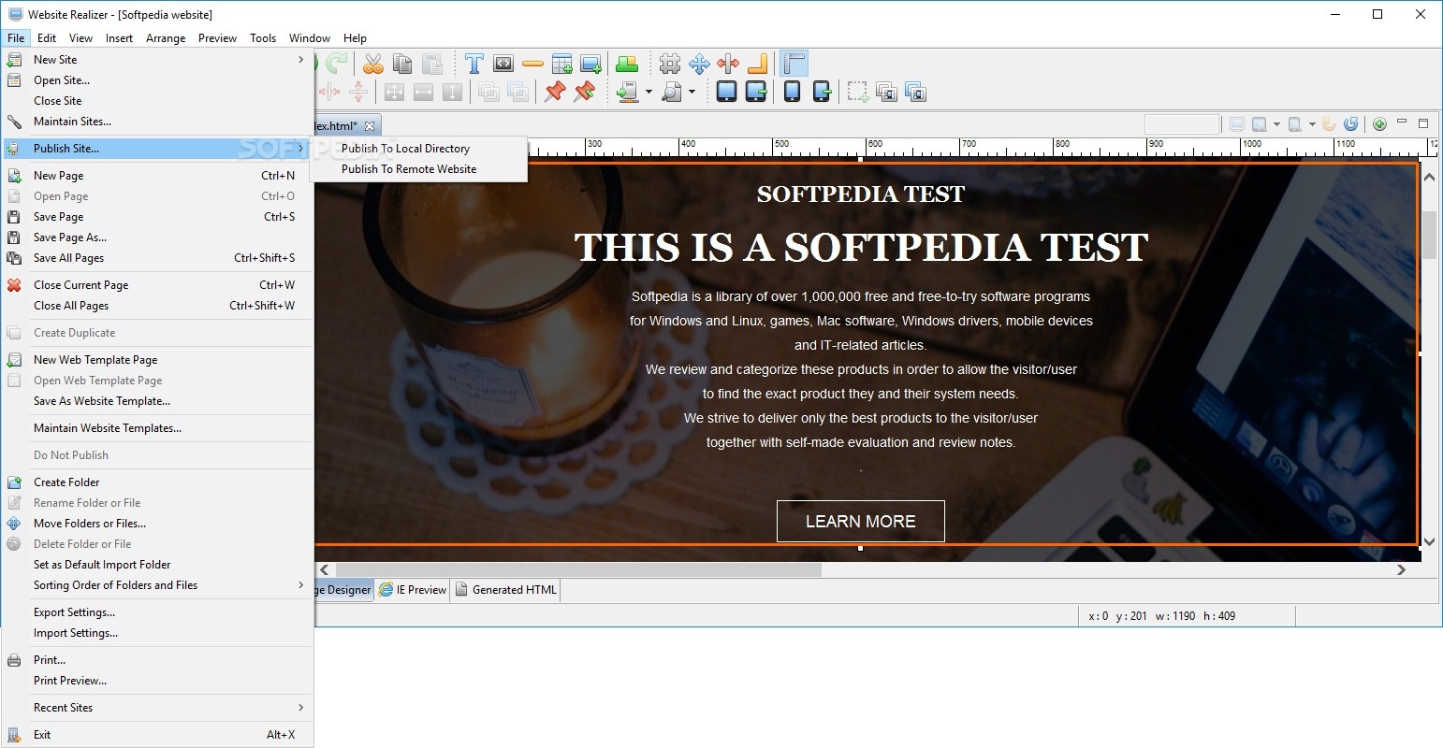Screen dimensions: 1443x748
Task: Click the green shape block icon
Action: tap(627, 64)
